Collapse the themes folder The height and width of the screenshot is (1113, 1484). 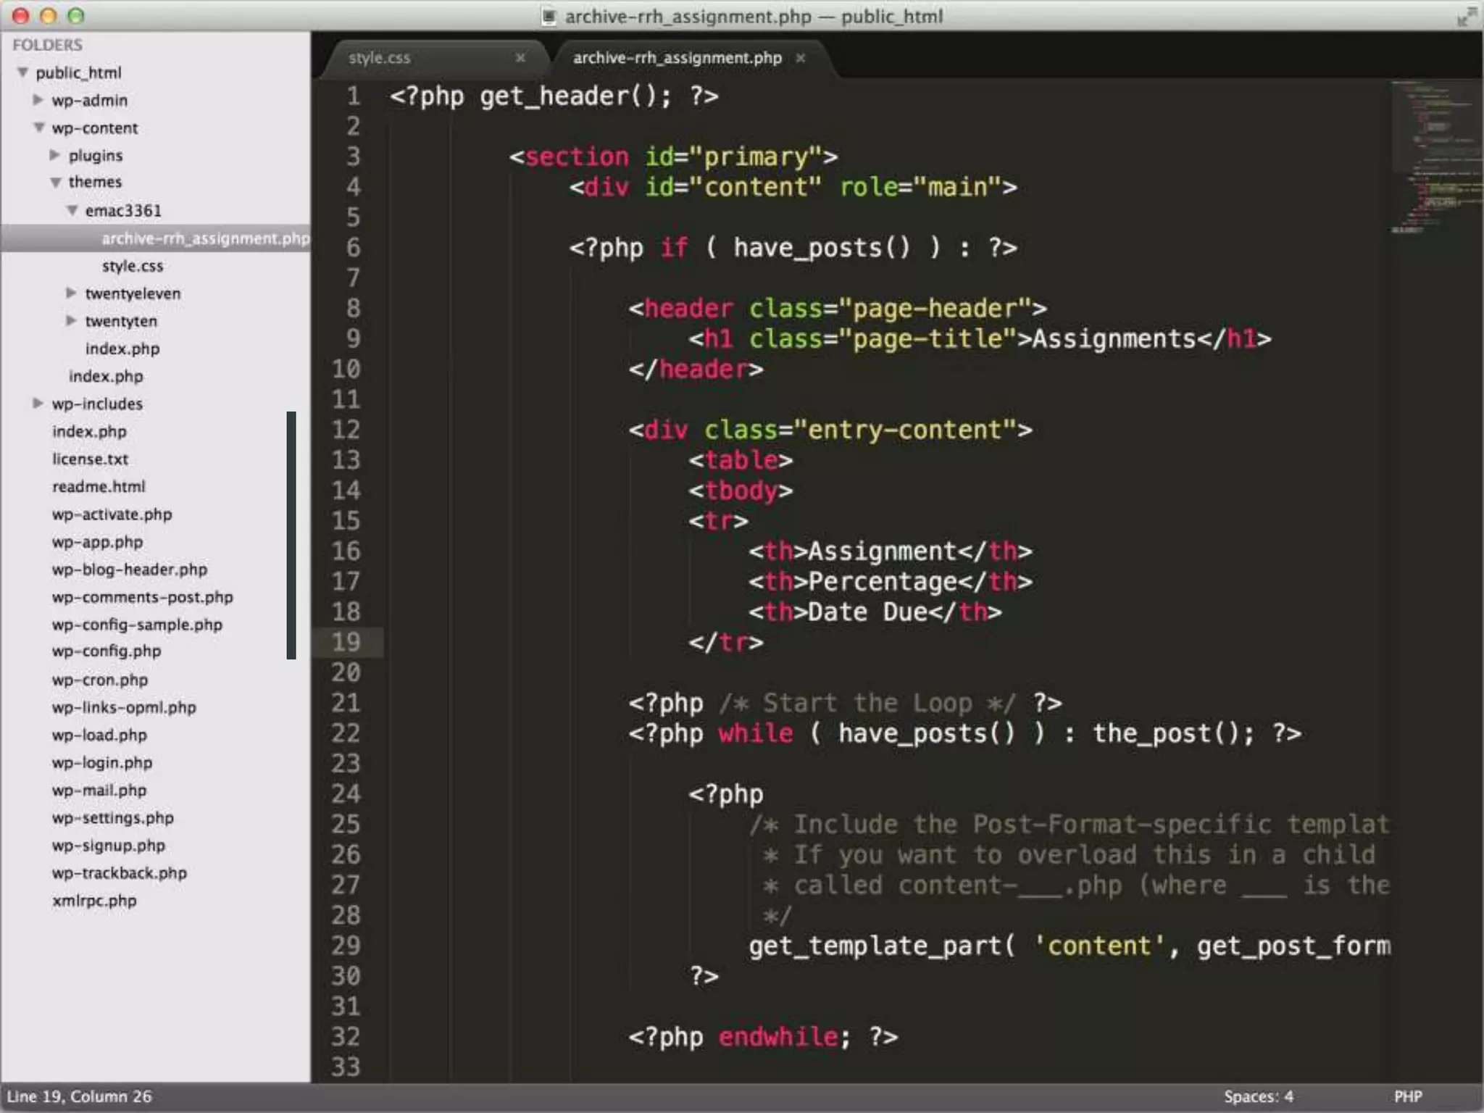click(56, 183)
